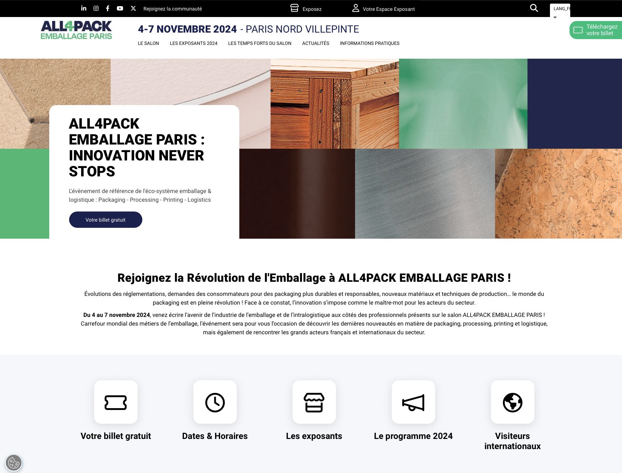
Task: Open cookie settings icon at bottom left
Action: pos(14,463)
